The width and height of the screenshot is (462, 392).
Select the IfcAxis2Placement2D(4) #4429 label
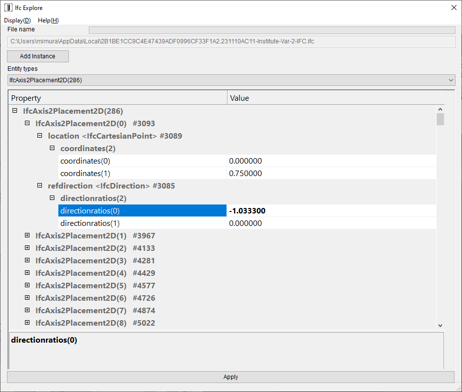95,273
